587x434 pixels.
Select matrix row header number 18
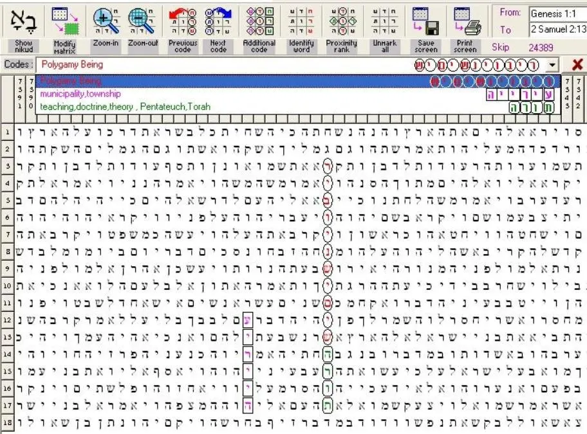[8, 423]
